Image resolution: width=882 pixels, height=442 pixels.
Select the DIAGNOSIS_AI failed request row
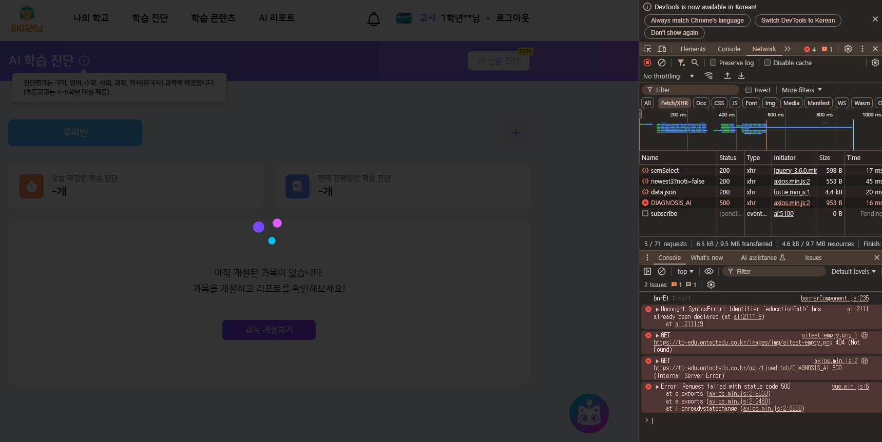point(671,203)
